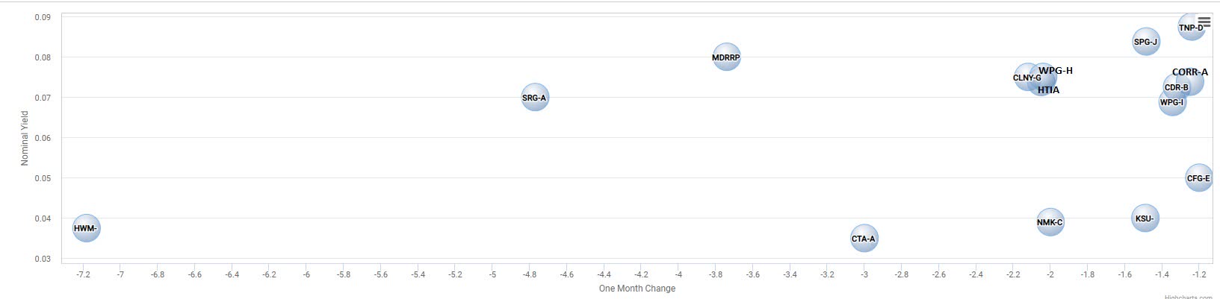Click the -7.2 x-axis tick label
This screenshot has height=299, width=1220.
83,274
